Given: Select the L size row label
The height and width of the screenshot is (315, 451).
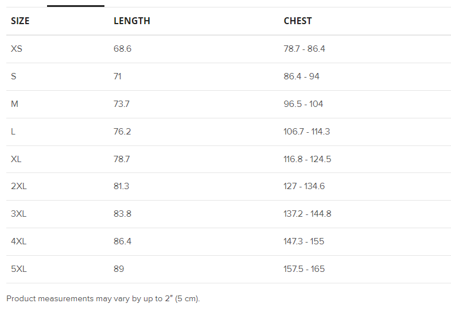Looking at the screenshot, I should tap(13, 132).
